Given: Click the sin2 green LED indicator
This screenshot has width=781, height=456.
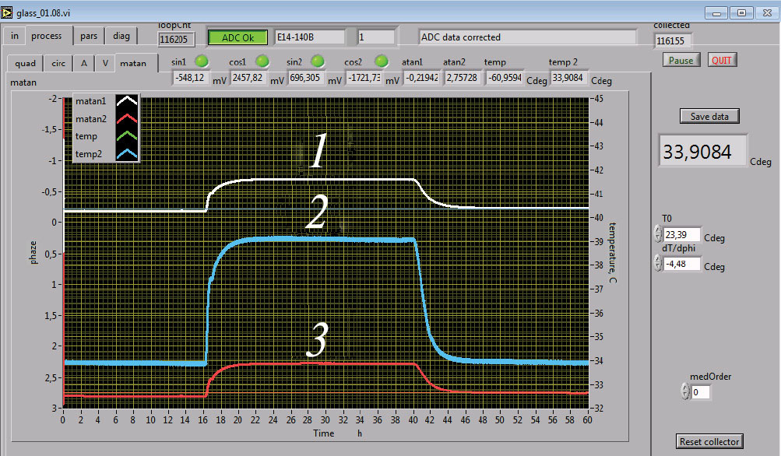Looking at the screenshot, I should [318, 61].
